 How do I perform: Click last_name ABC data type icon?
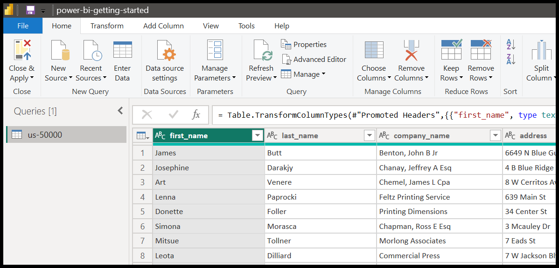pos(273,135)
